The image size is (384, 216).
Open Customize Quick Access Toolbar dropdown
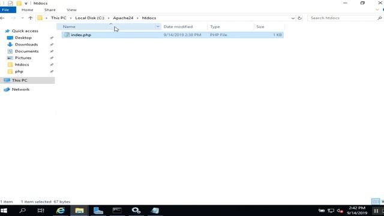tap(26, 4)
